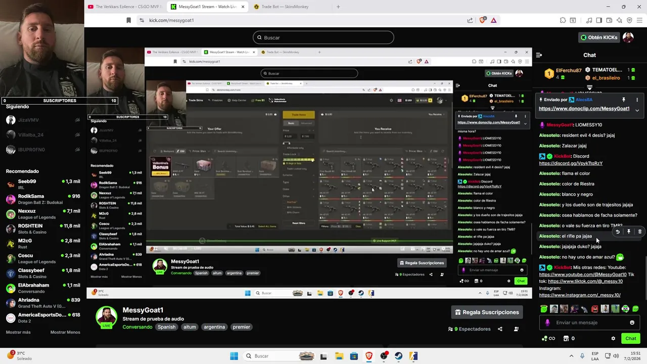Toggle the browser sidebar panel icon
This screenshot has height=364, width=647.
tap(599, 20)
